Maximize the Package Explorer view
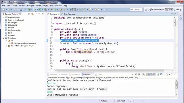This screenshot has height=103, width=184. coord(43,14)
